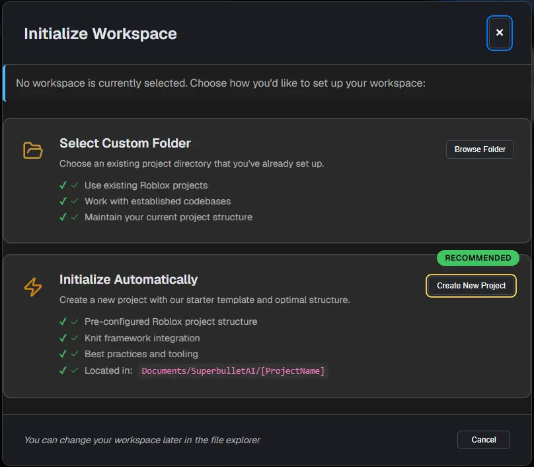Click 'Pre-configured Roblox project structure' text
This screenshot has height=467, width=534.
click(x=171, y=321)
